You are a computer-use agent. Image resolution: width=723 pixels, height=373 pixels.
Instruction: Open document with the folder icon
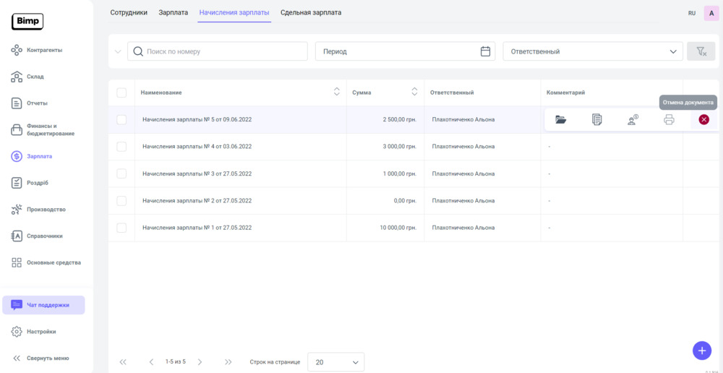pyautogui.click(x=560, y=120)
